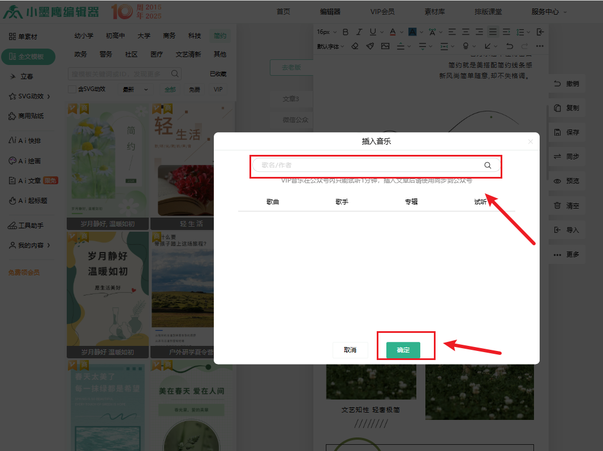Close the 插入音乐 dialog with X
This screenshot has height=451, width=603.
pyautogui.click(x=530, y=141)
